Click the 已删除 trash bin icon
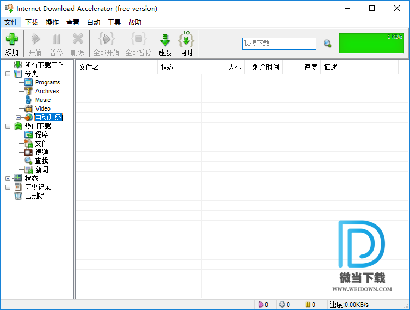The height and width of the screenshot is (310, 410). pos(18,196)
